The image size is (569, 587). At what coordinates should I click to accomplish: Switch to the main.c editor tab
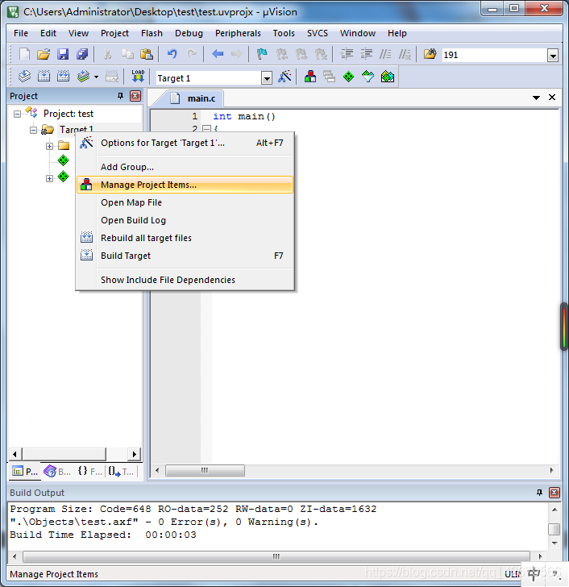pos(201,98)
